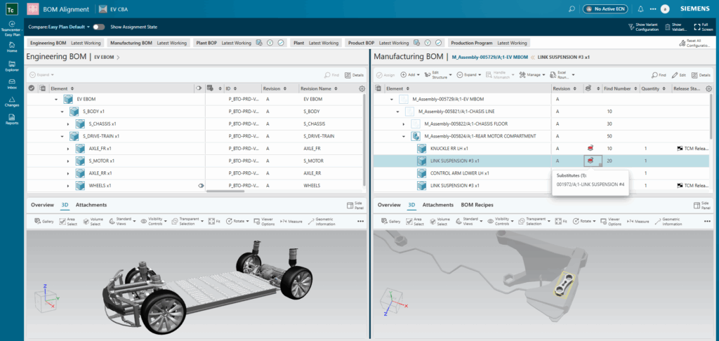This screenshot has height=341, width=719.
Task: Click the search magnifier in header
Action: click(572, 9)
